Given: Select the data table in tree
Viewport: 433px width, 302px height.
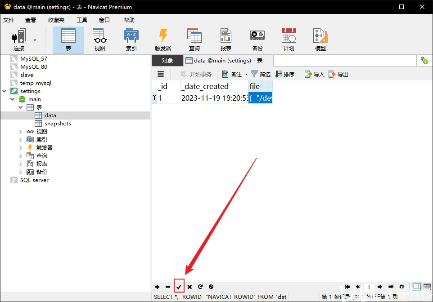Looking at the screenshot, I should (50, 115).
